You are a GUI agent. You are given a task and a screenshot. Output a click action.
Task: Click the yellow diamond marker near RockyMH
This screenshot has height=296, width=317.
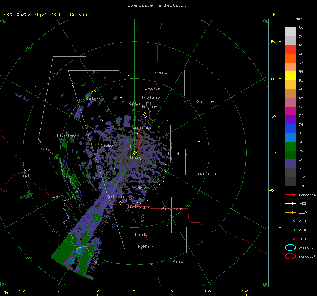94,92
